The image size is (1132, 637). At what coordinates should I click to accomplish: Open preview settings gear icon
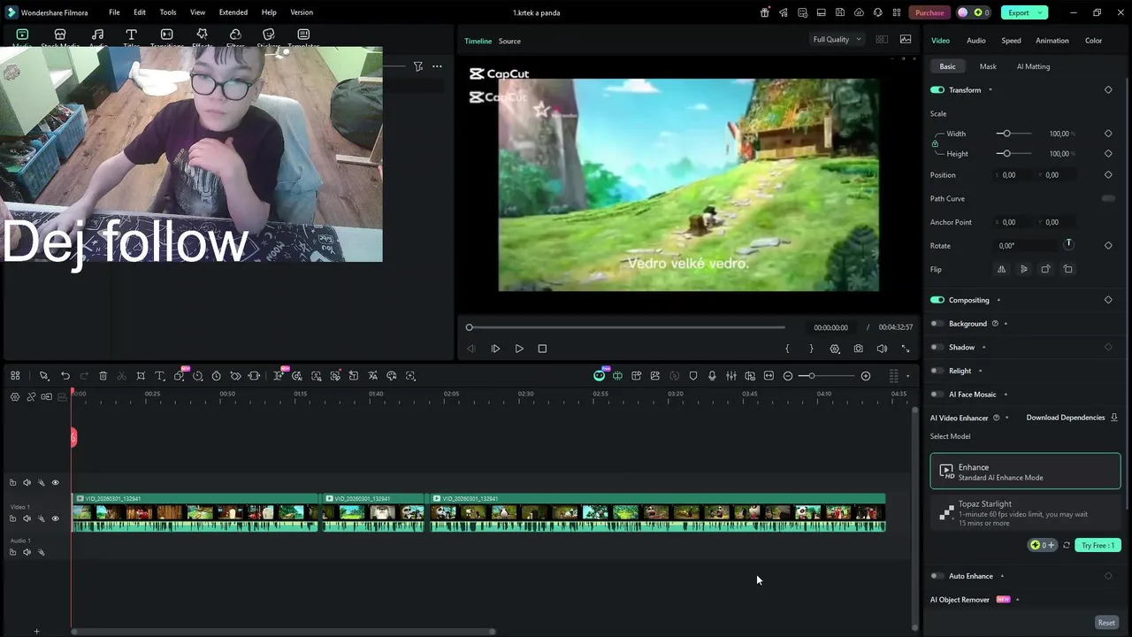pos(835,349)
